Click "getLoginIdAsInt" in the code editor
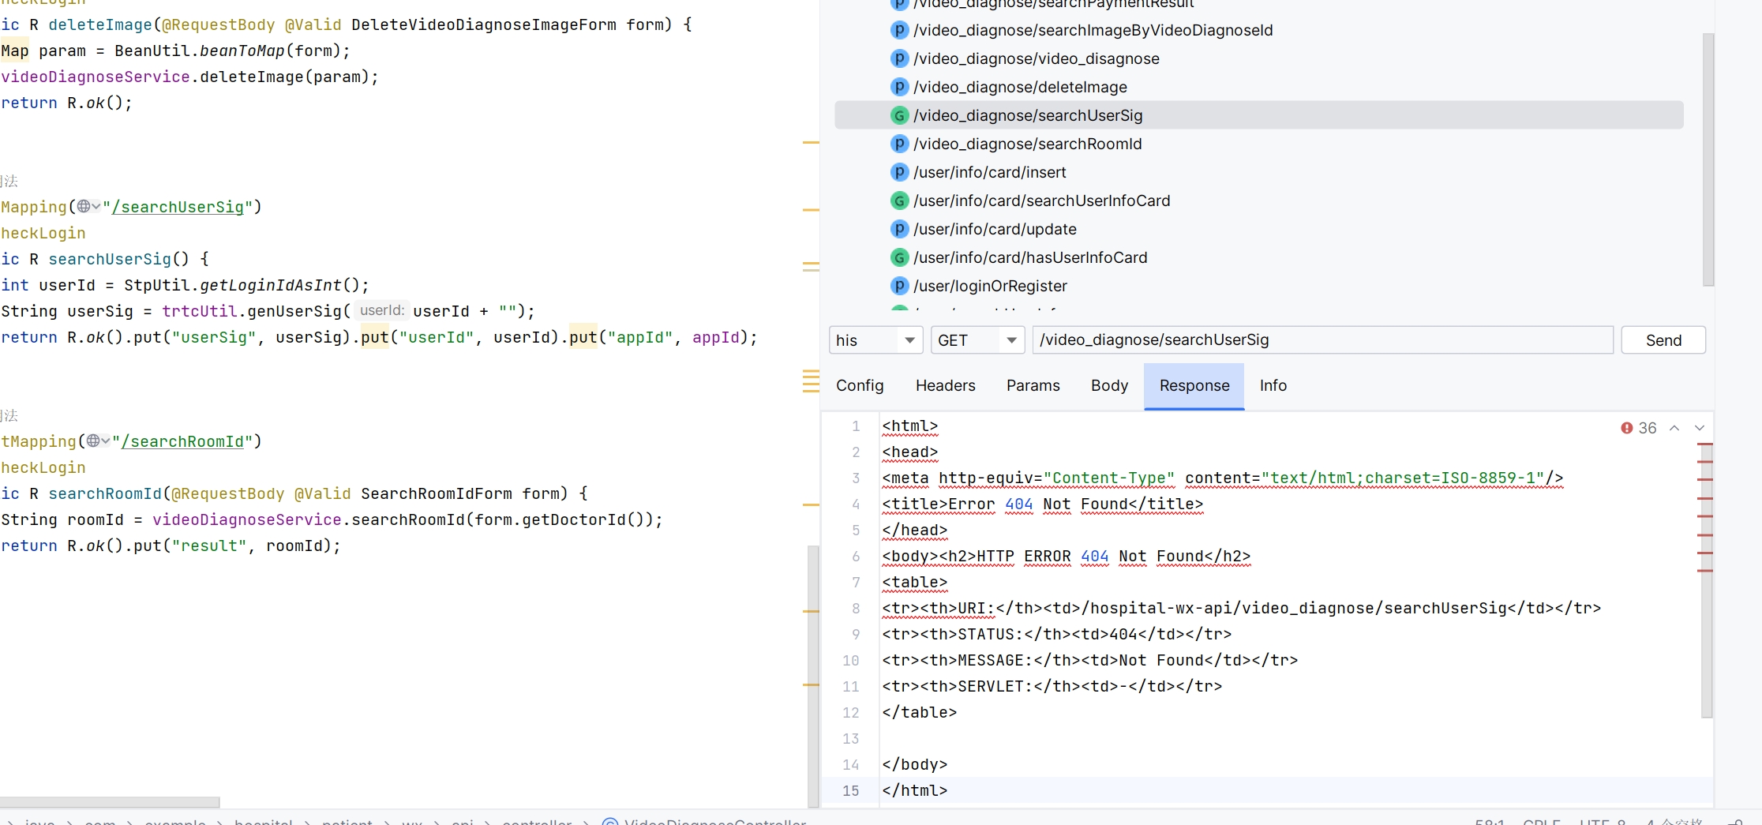 pos(271,285)
